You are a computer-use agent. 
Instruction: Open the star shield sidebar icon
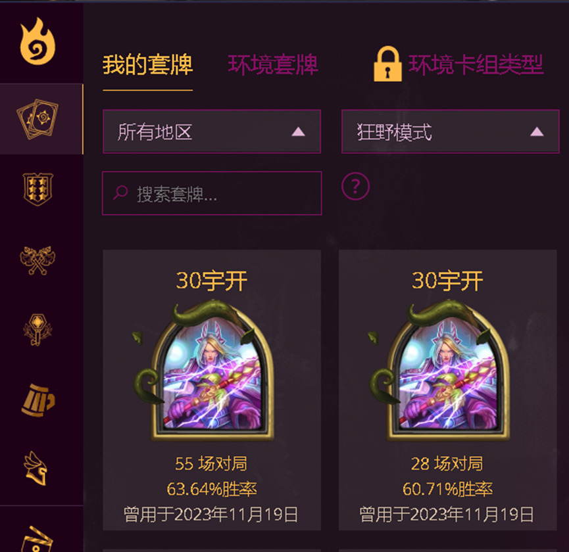click(37, 189)
